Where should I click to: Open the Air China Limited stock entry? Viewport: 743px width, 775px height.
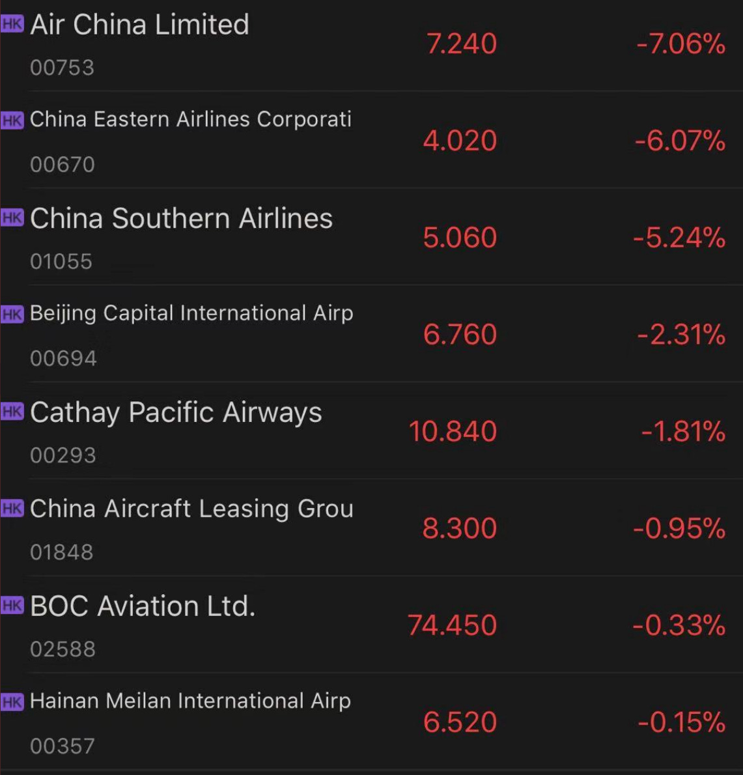pos(371,45)
